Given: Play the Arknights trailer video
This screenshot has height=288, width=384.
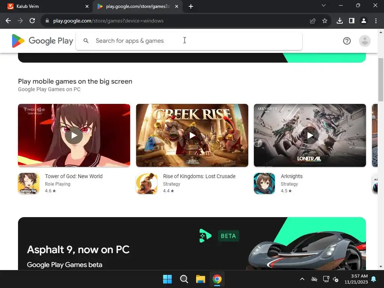Looking at the screenshot, I should click(310, 135).
